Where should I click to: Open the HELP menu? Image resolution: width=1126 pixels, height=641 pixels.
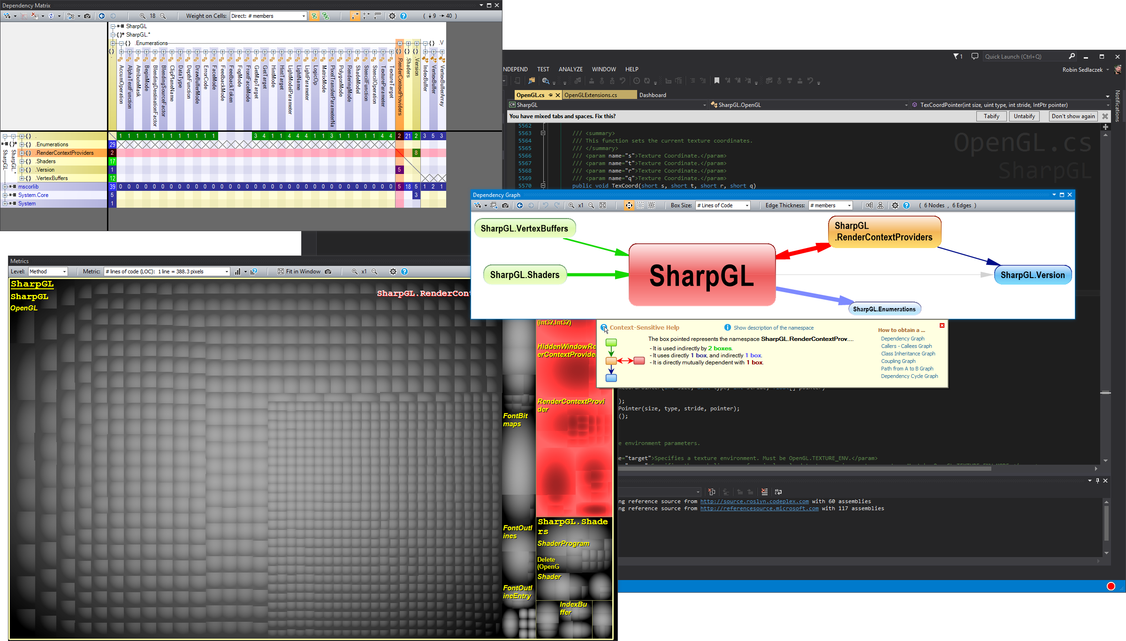point(631,69)
